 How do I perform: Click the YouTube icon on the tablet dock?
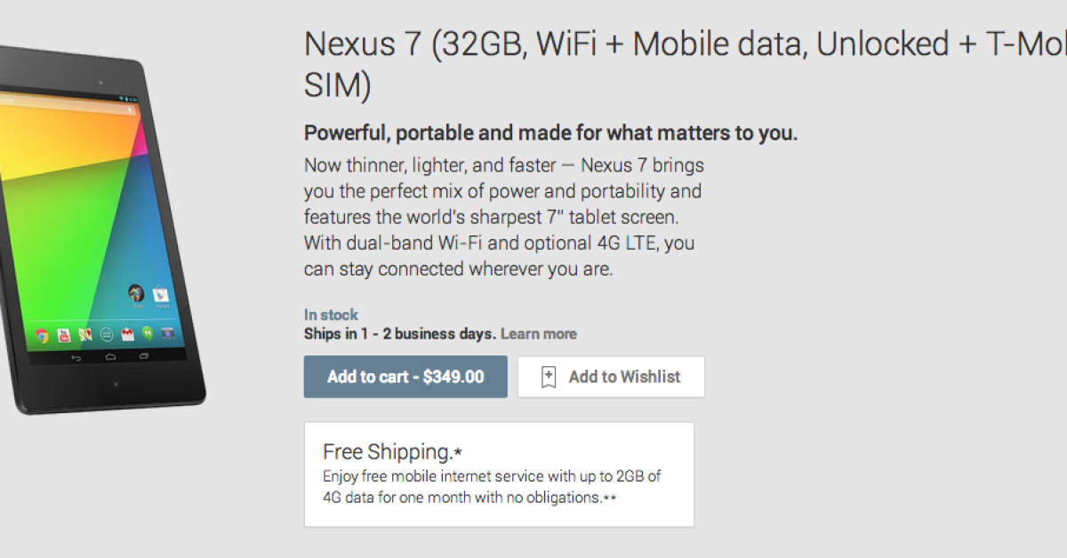pyautogui.click(x=63, y=335)
